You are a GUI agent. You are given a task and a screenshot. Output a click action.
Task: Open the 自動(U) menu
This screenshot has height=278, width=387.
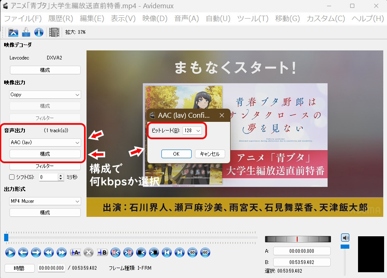click(218, 19)
